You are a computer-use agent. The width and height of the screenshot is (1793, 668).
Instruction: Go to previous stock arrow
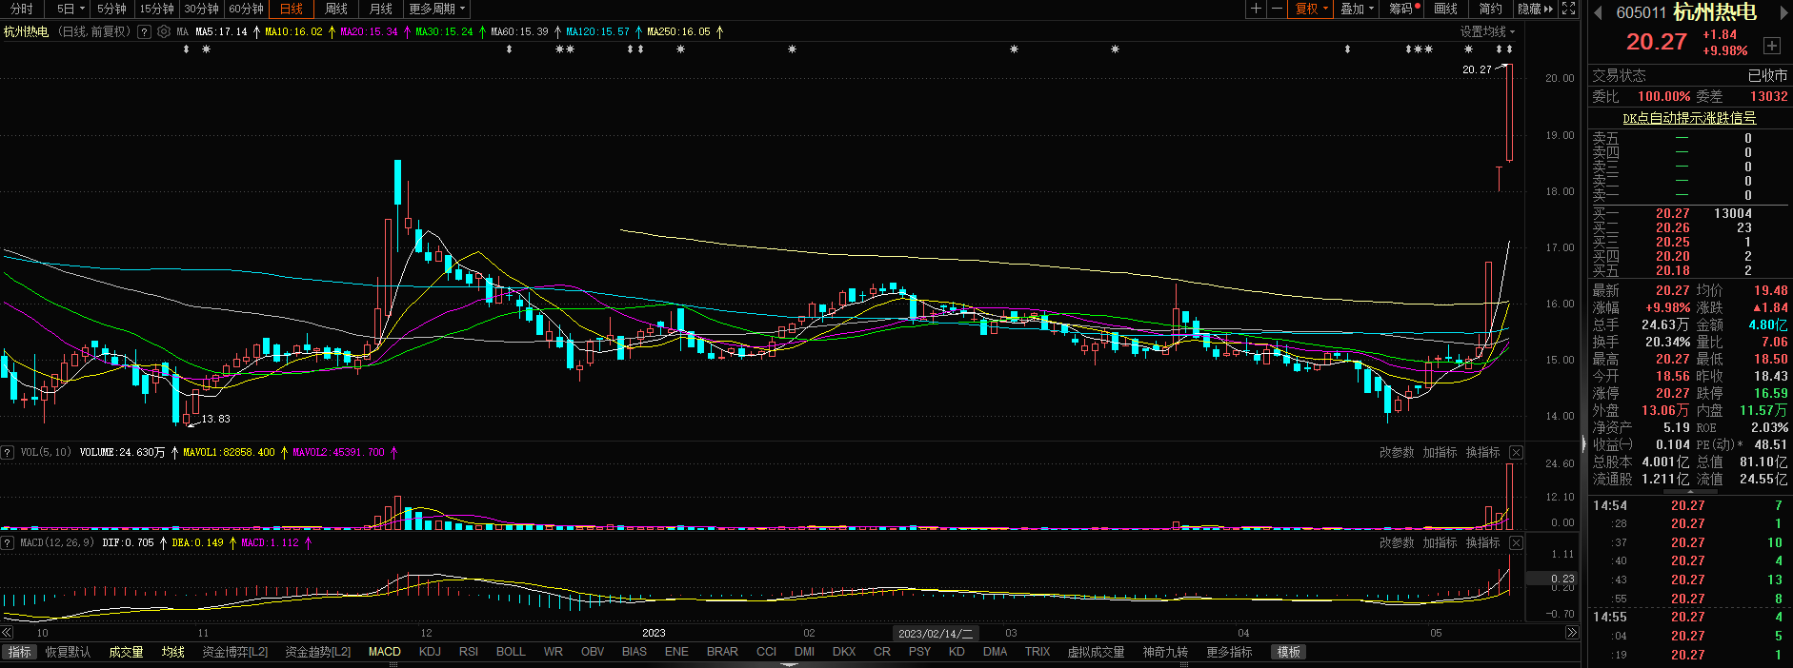(1598, 12)
